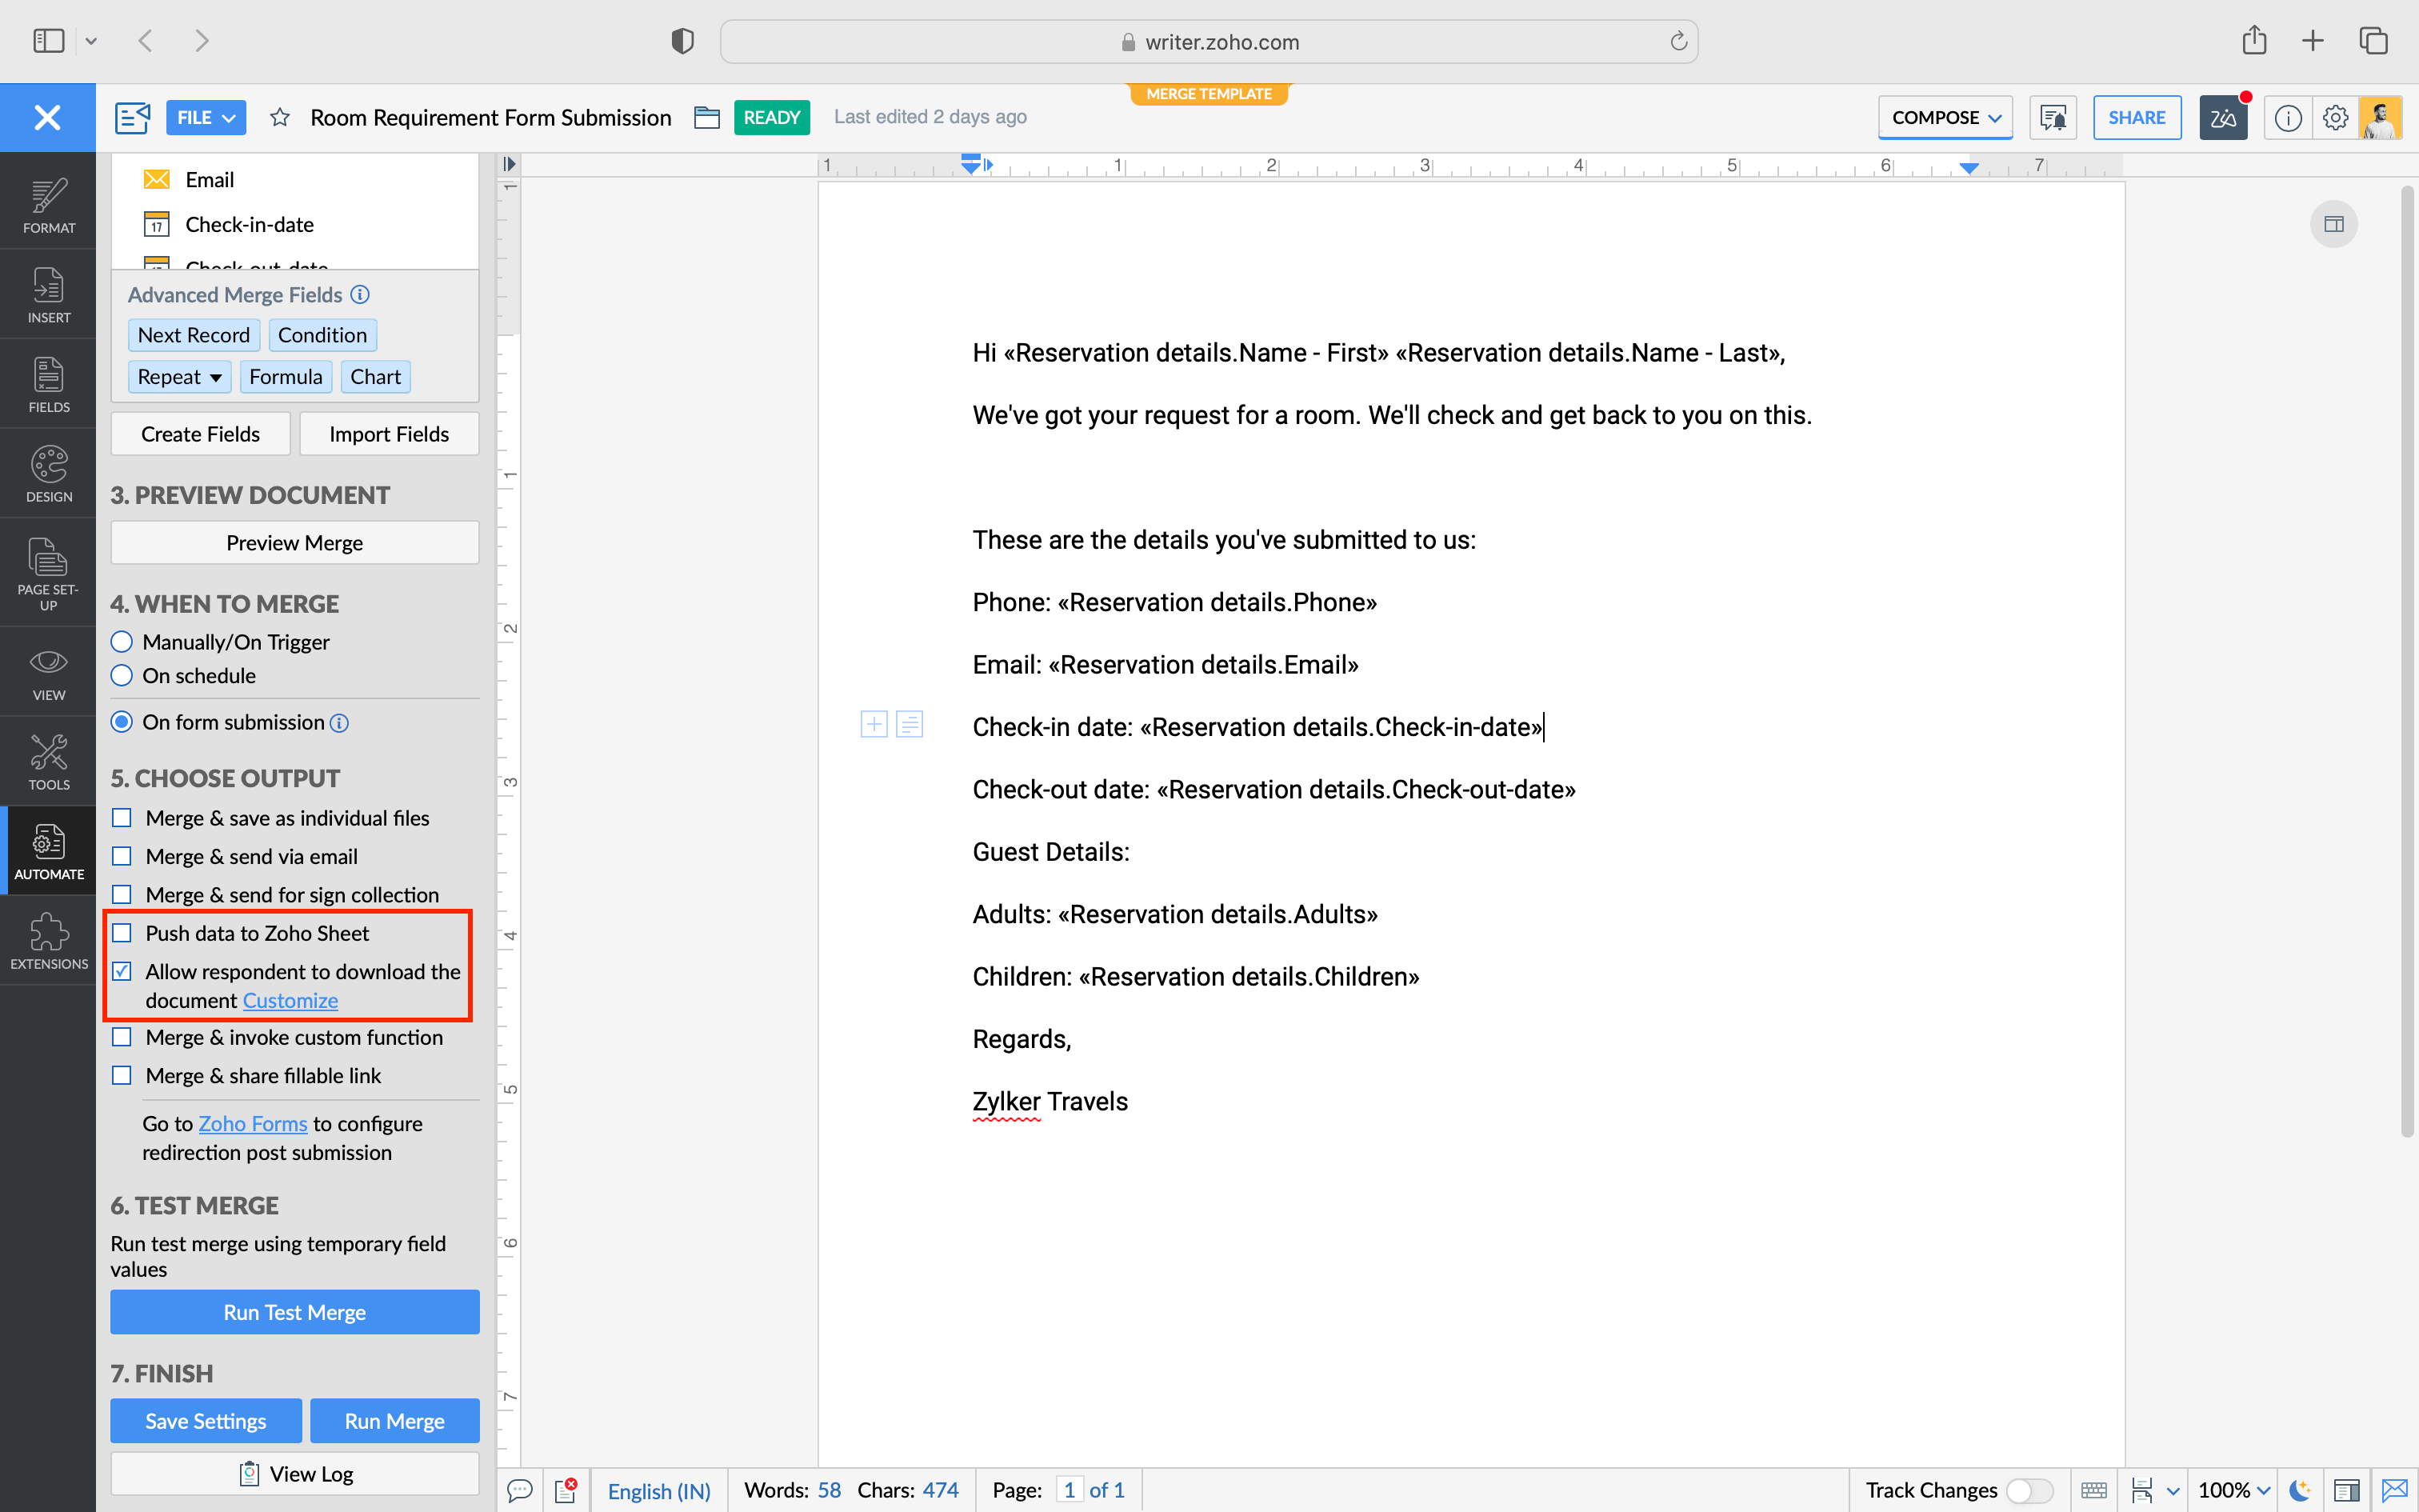Select the On schedule radio option
This screenshot has width=2419, height=1512.
pos(122,676)
